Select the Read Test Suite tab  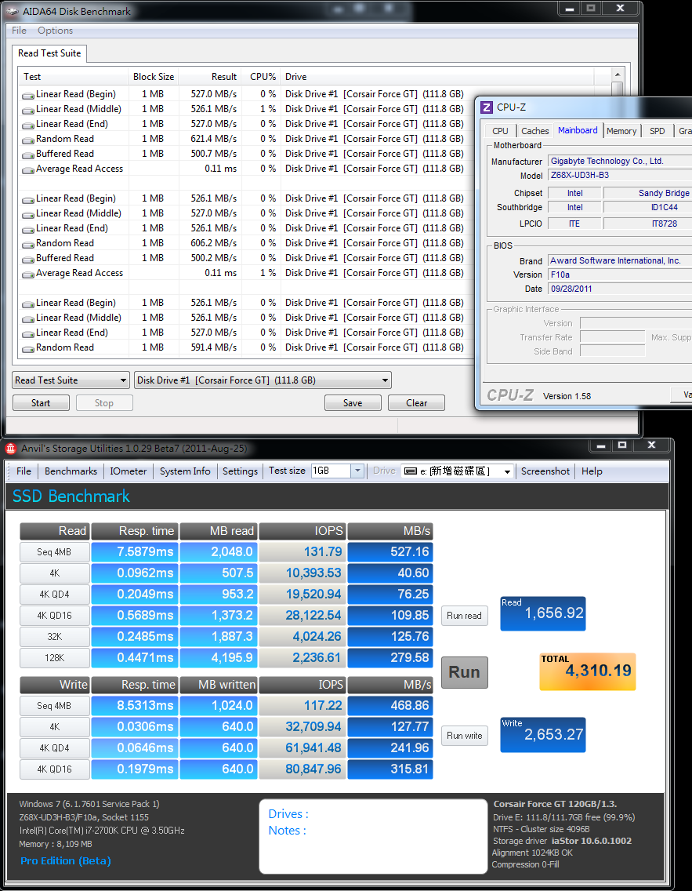click(x=49, y=53)
